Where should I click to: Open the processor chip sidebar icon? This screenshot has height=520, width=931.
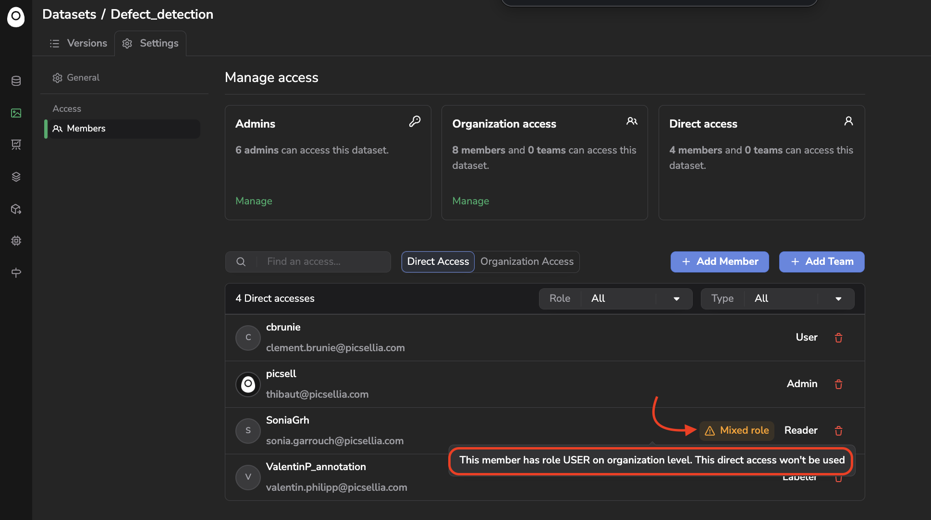coord(16,241)
